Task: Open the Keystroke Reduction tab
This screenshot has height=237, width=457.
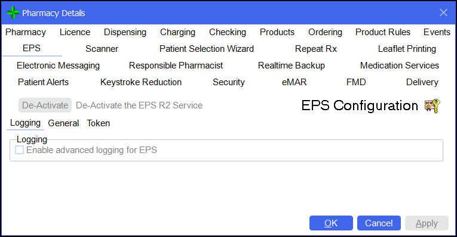Action: click(x=141, y=82)
